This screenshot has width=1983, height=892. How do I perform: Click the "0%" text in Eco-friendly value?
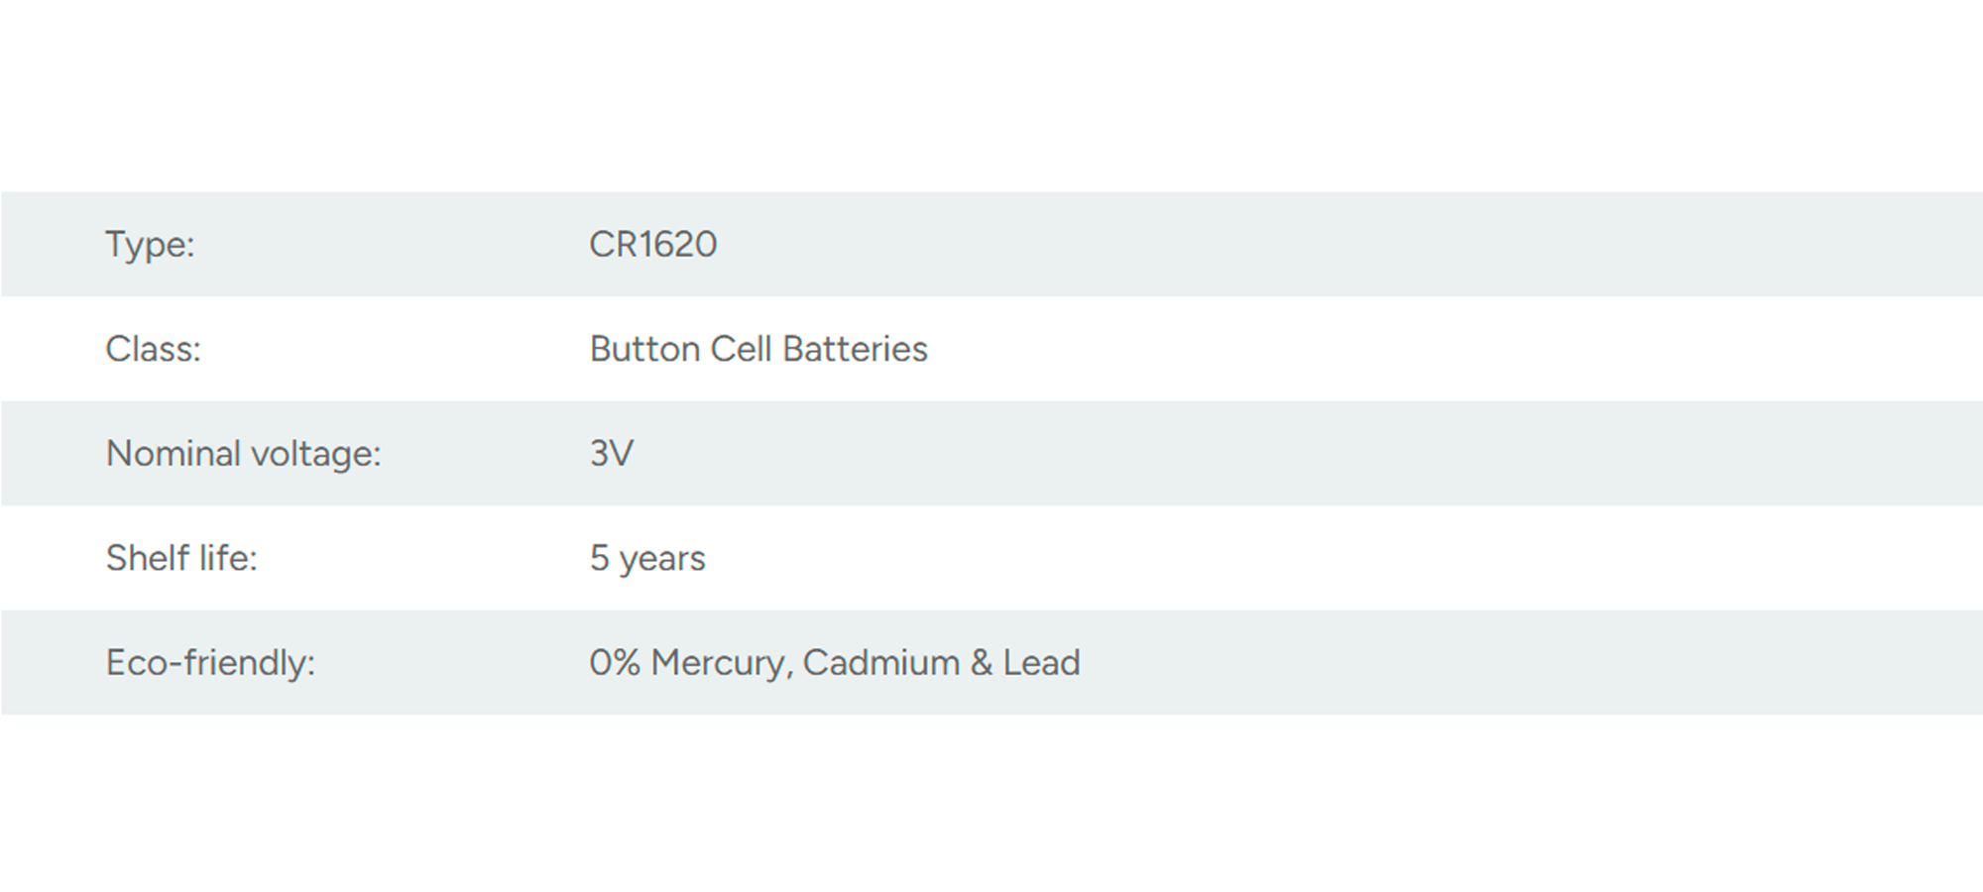(615, 663)
